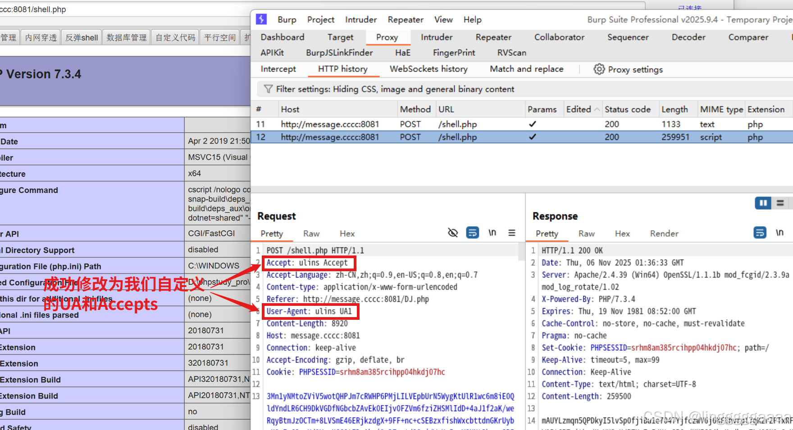The image size is (793, 430).
Task: Open the Burp menu
Action: coord(287,20)
